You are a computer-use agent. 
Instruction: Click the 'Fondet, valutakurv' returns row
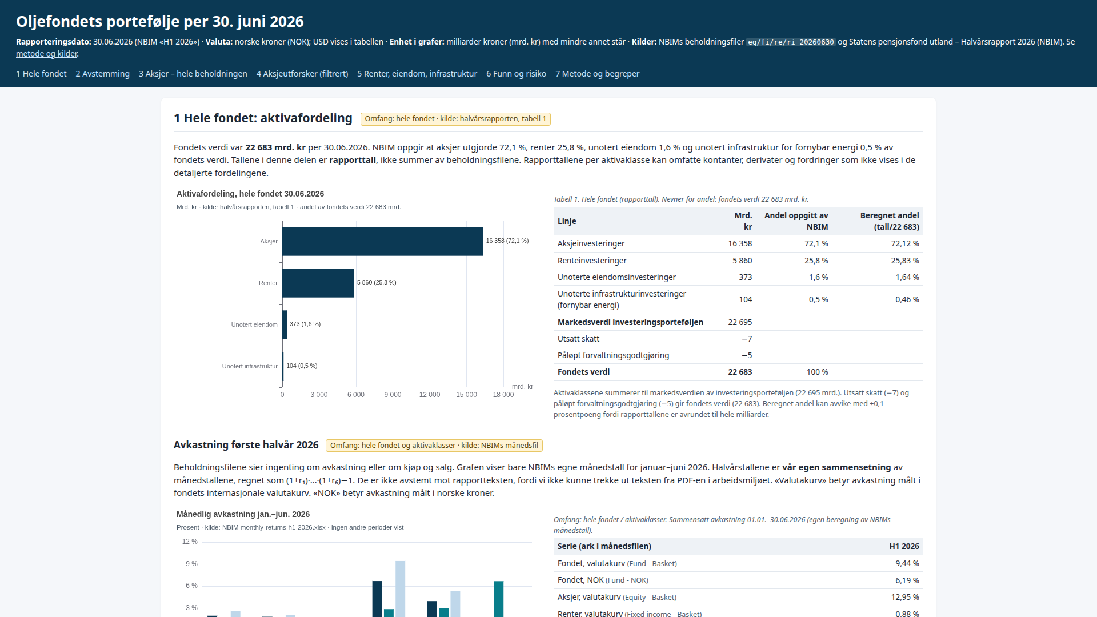738,563
